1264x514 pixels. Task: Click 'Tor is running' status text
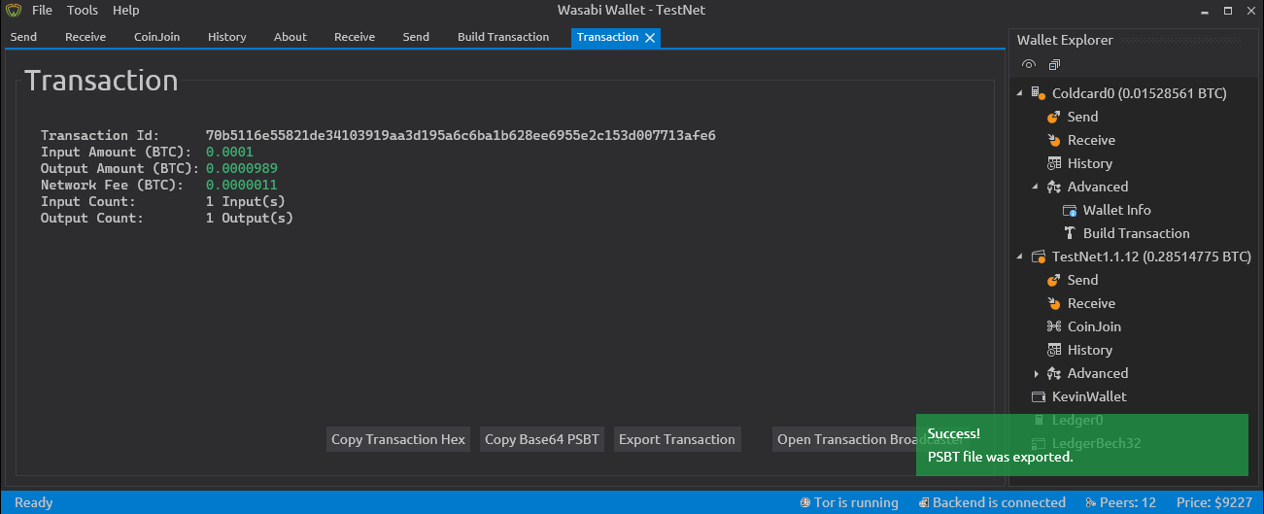(x=856, y=502)
